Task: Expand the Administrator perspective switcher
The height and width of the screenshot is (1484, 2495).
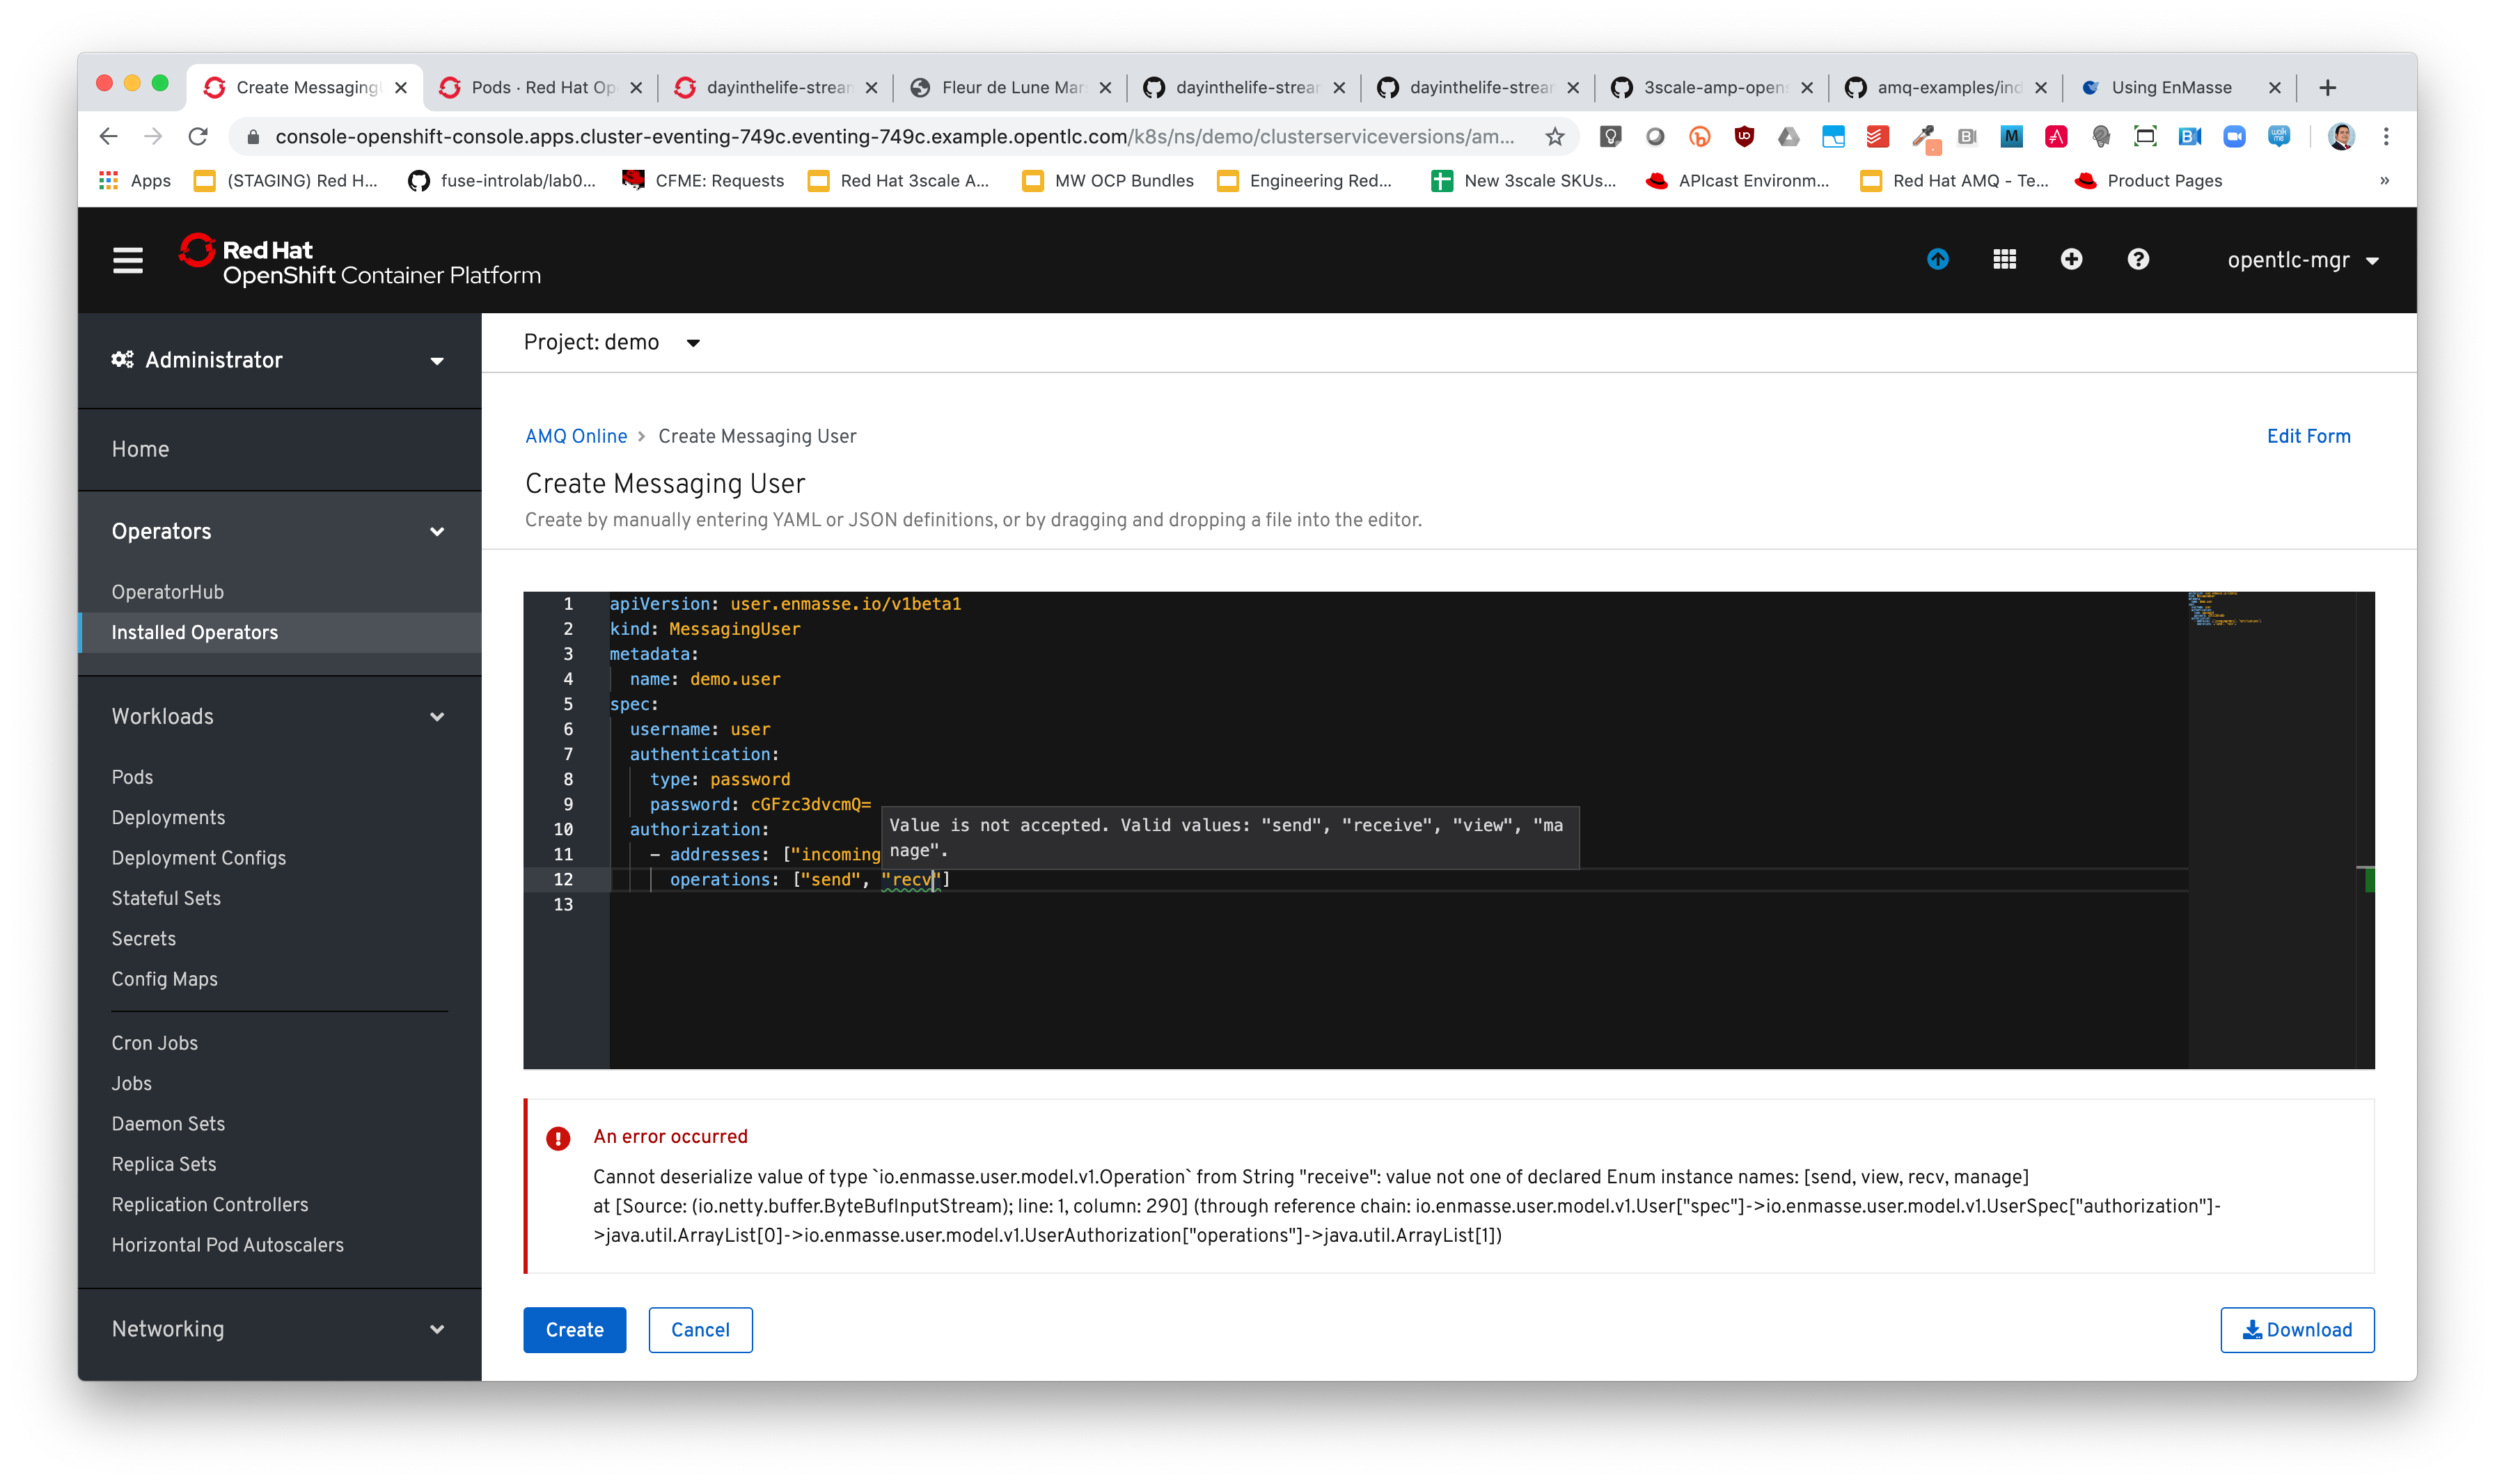Action: click(x=279, y=360)
